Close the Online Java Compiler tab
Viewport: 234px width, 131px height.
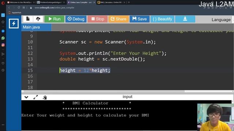coord(94,3)
